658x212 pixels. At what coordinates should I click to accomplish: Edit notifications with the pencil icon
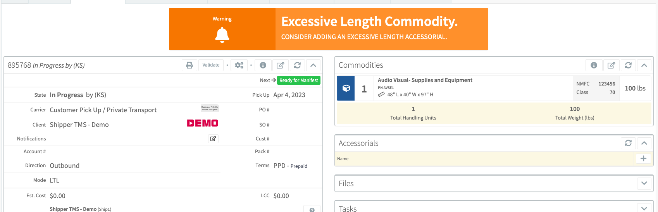coord(213,138)
